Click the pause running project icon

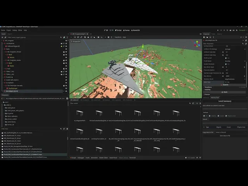[x=221, y=30]
